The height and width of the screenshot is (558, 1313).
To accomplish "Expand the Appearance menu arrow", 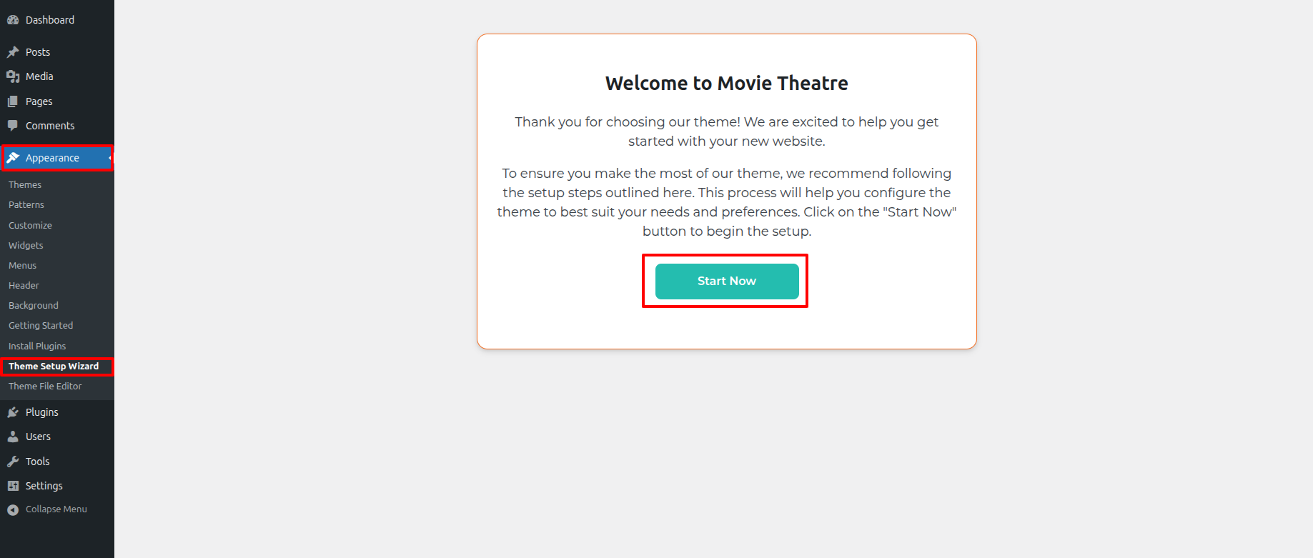I will point(109,158).
